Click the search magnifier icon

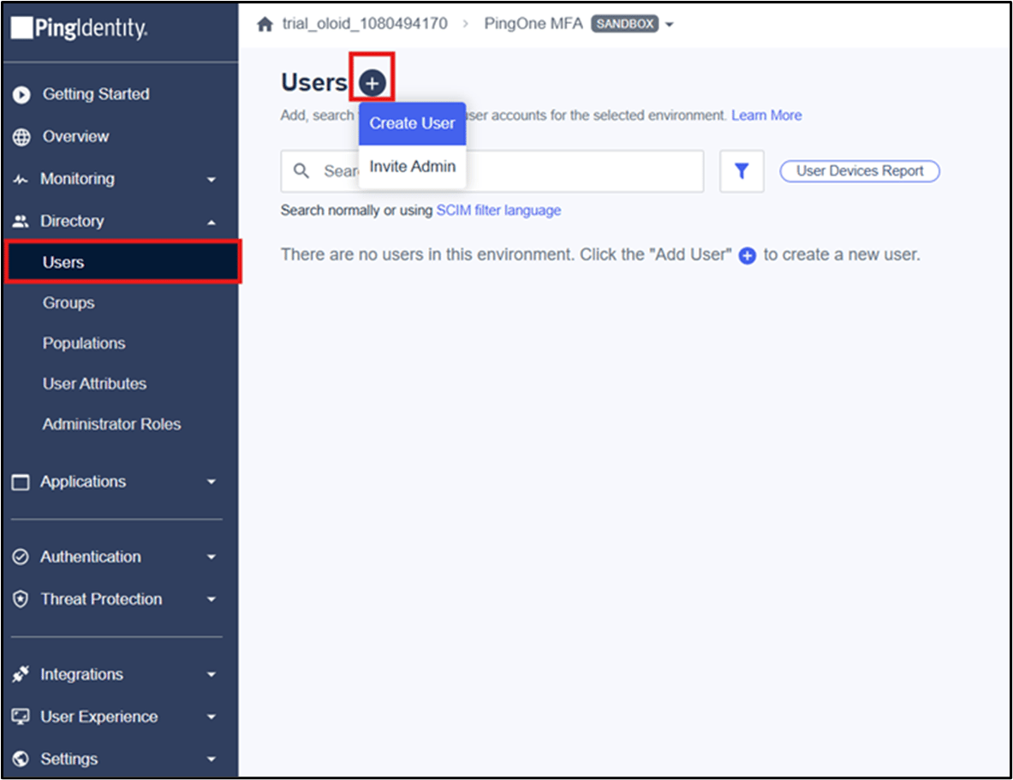click(x=301, y=170)
